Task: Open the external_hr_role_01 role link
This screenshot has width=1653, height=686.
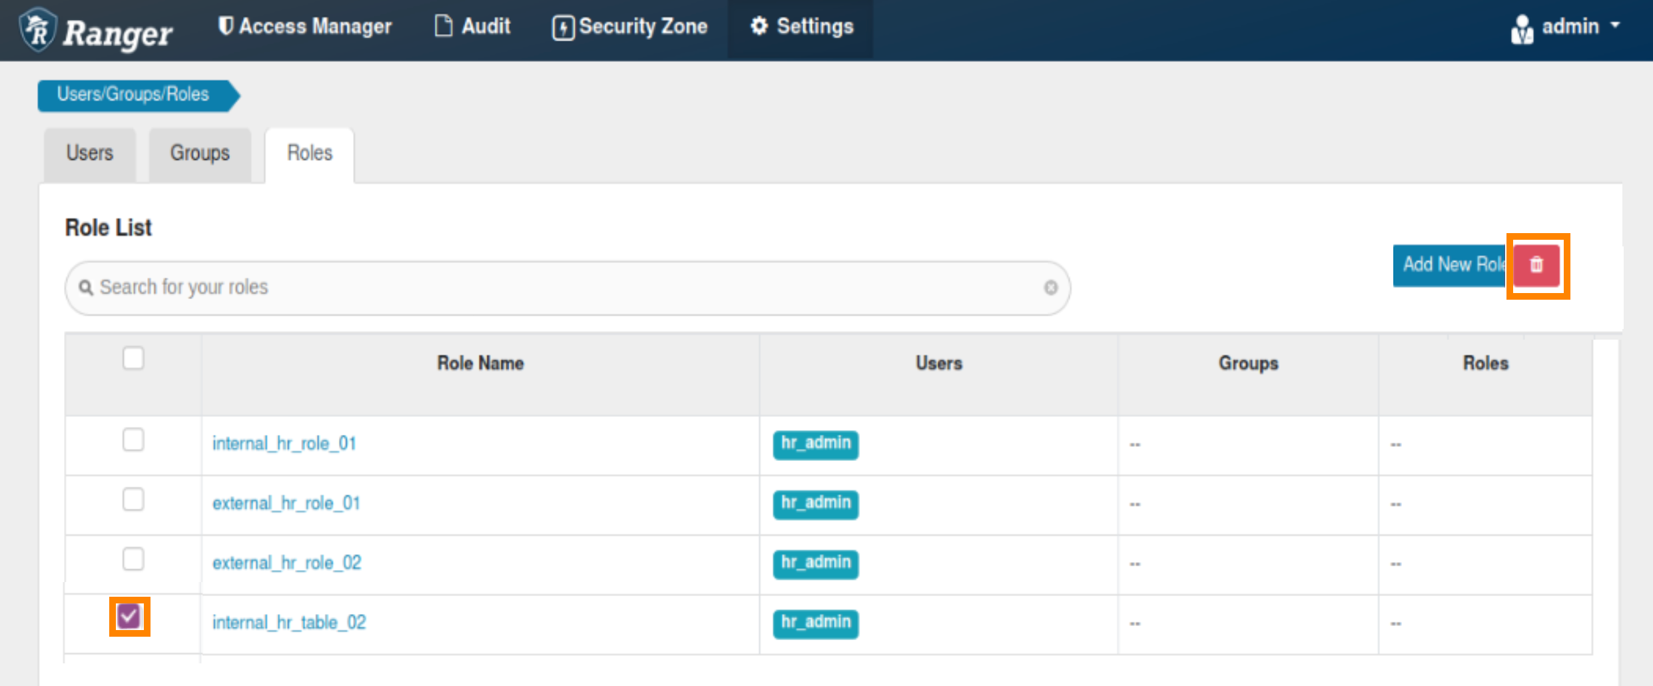Action: tap(286, 504)
